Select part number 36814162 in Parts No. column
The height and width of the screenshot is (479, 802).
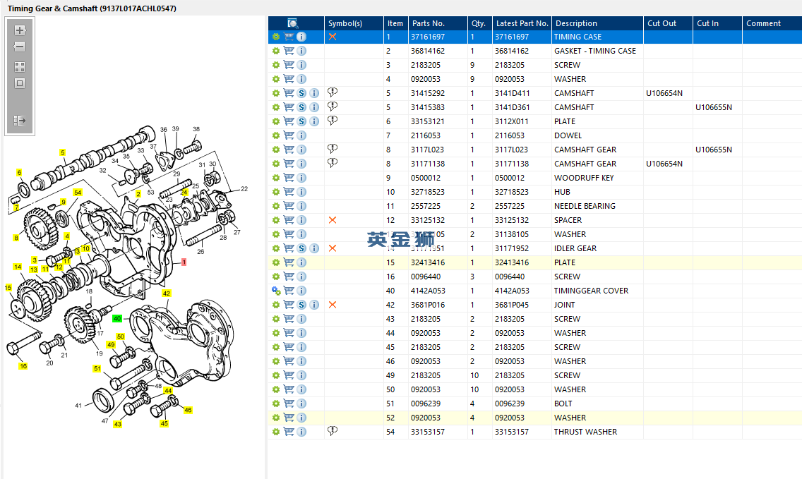click(428, 51)
